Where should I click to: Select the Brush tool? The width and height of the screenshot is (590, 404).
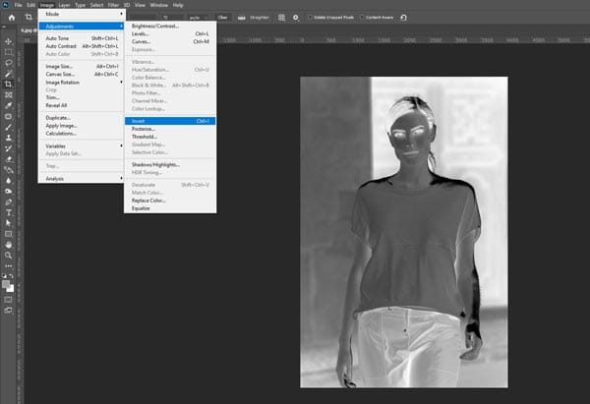(8, 127)
